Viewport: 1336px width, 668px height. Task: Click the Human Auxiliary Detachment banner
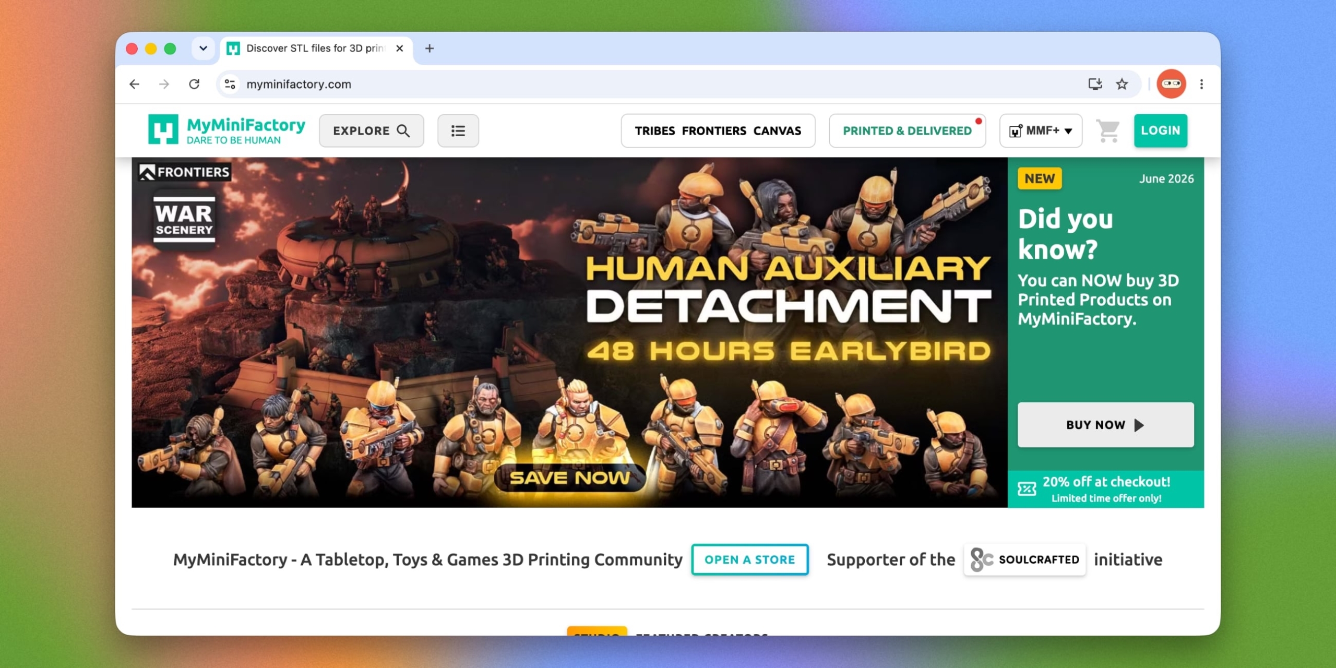click(x=569, y=332)
